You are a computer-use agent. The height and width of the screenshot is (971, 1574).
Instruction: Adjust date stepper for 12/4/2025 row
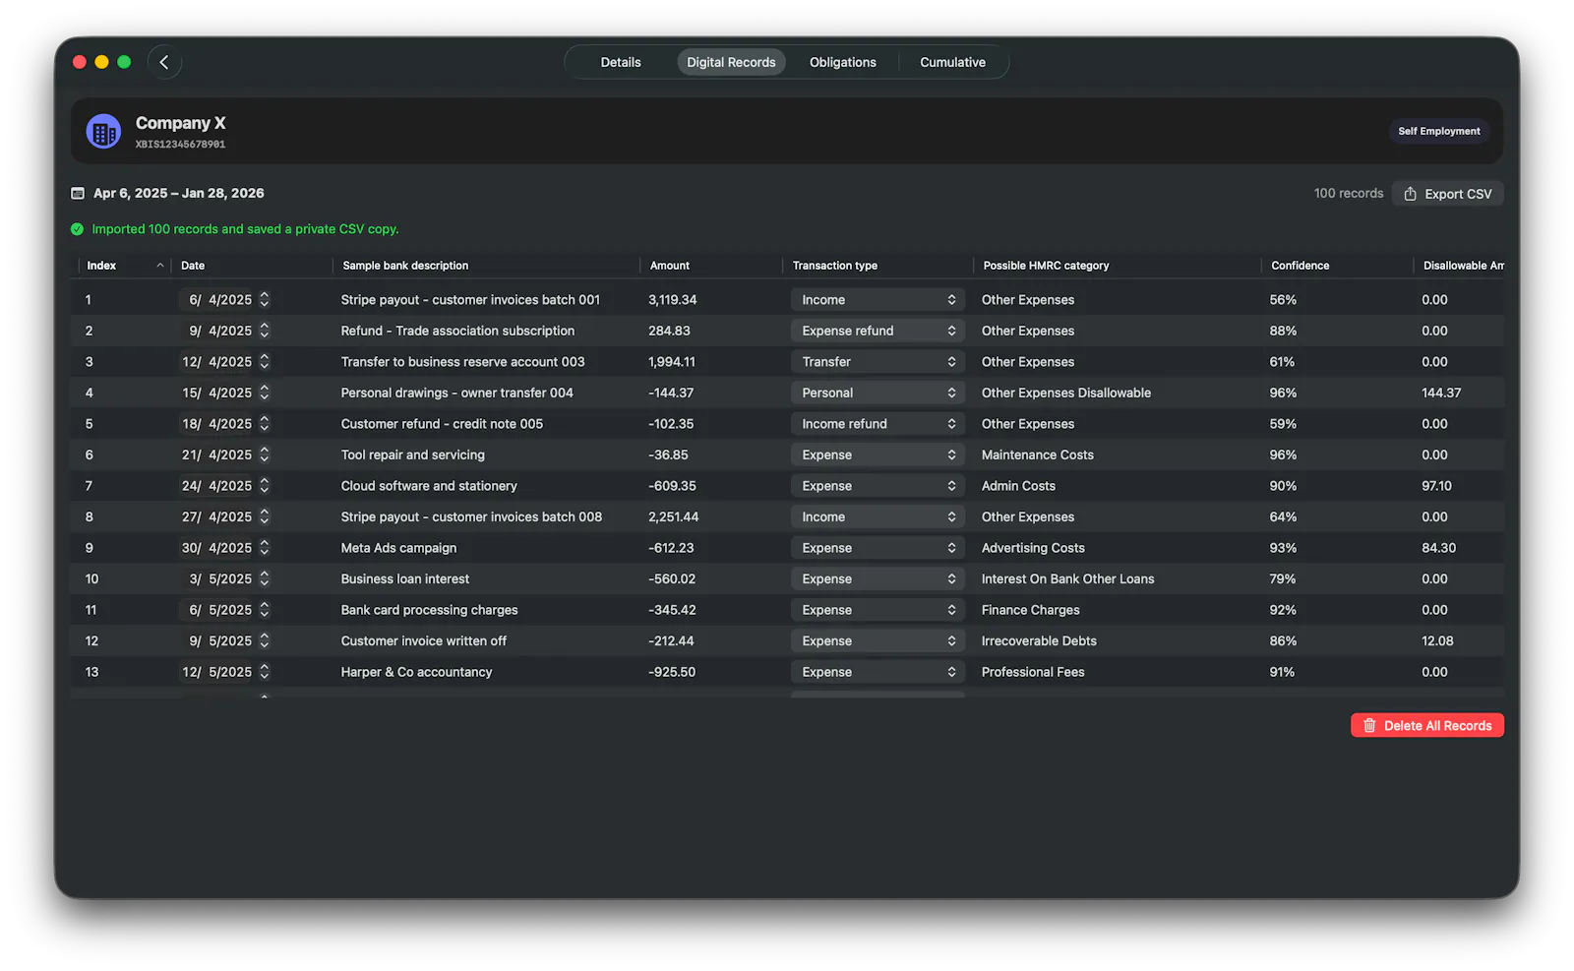coord(265,361)
